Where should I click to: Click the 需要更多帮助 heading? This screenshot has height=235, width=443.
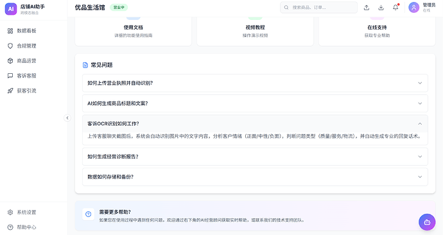point(115,212)
